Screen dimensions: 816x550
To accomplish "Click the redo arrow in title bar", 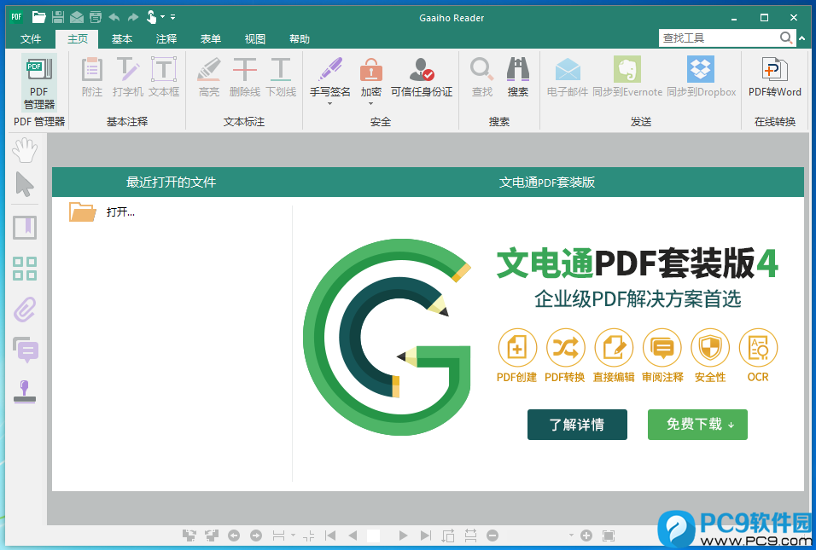I will point(133,17).
